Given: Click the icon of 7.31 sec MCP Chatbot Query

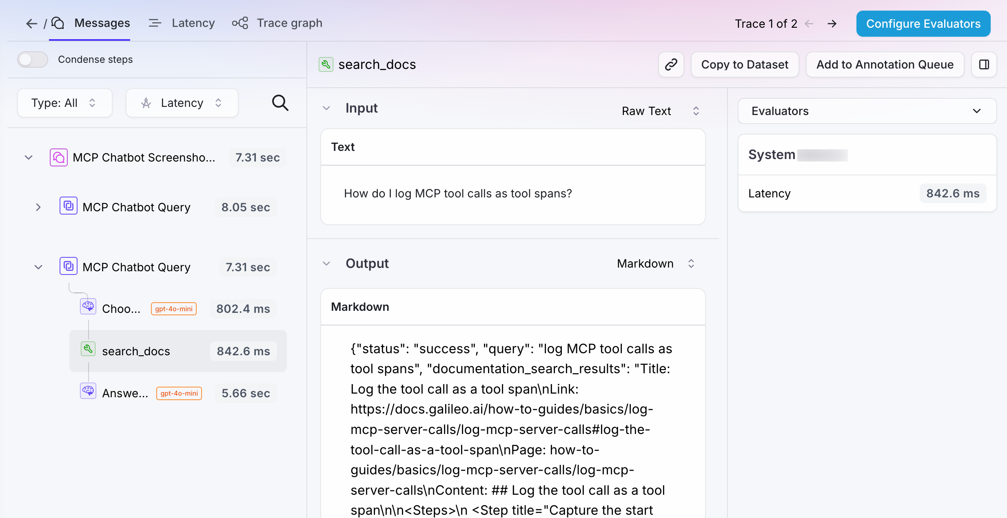Looking at the screenshot, I should pyautogui.click(x=69, y=266).
